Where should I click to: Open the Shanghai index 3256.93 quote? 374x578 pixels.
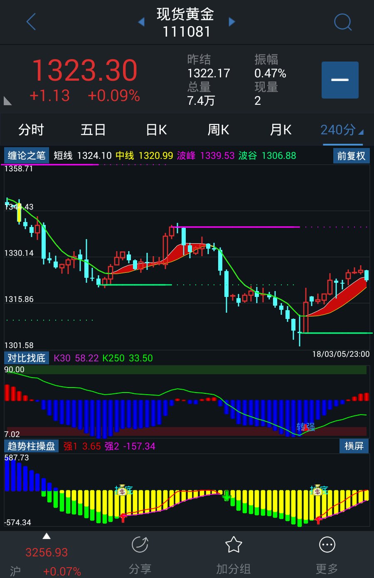coord(47,552)
